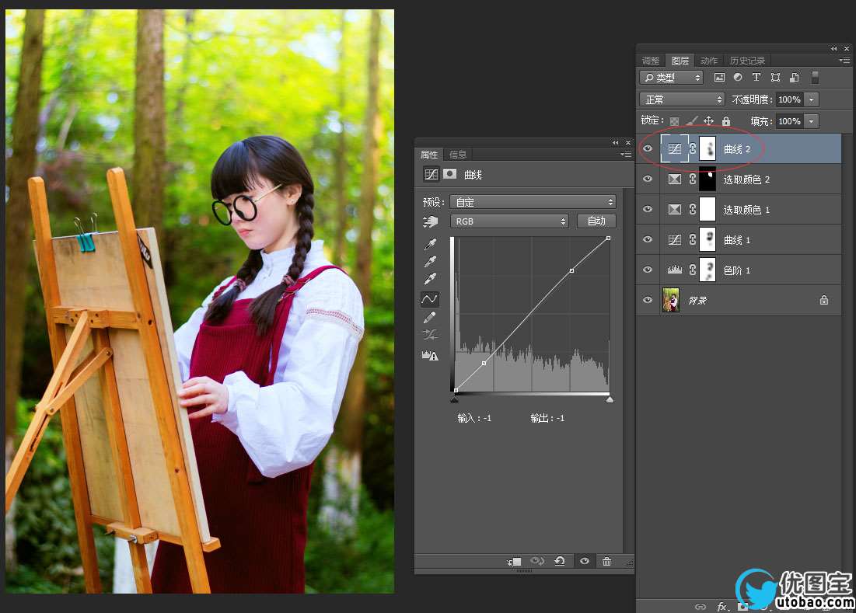Click the lock all padlock icon
The height and width of the screenshot is (613, 856).
click(725, 121)
